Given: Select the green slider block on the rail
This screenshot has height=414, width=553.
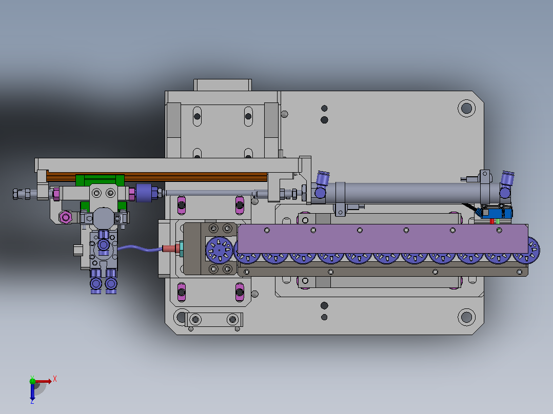Looking at the screenshot, I should tap(100, 180).
